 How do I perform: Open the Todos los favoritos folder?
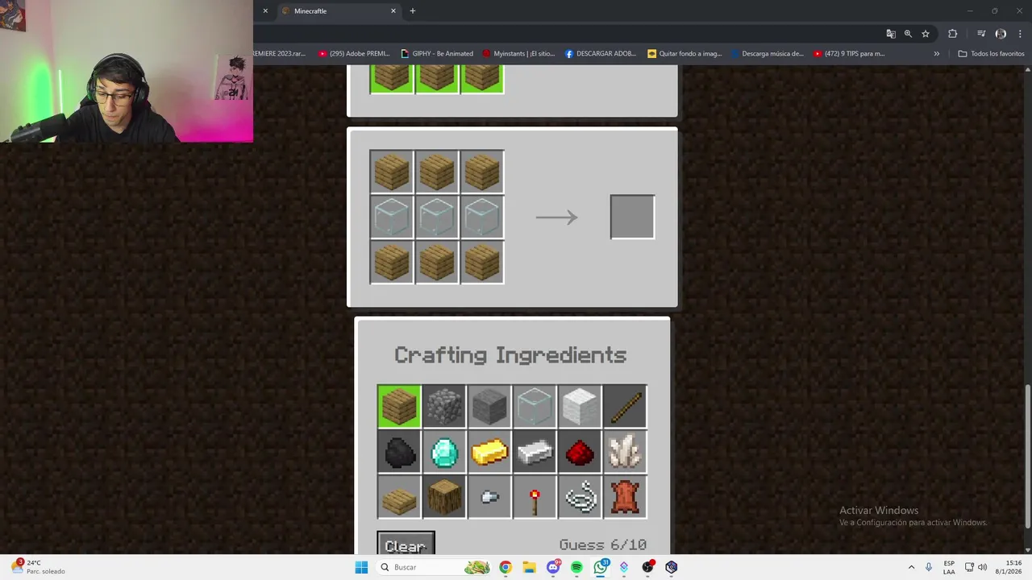(991, 54)
